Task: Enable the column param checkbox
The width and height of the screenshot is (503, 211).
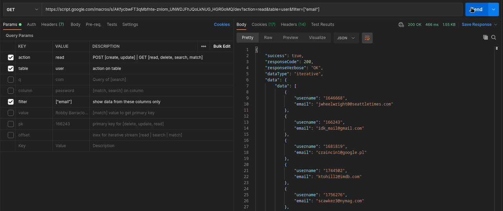Action: coord(11,90)
